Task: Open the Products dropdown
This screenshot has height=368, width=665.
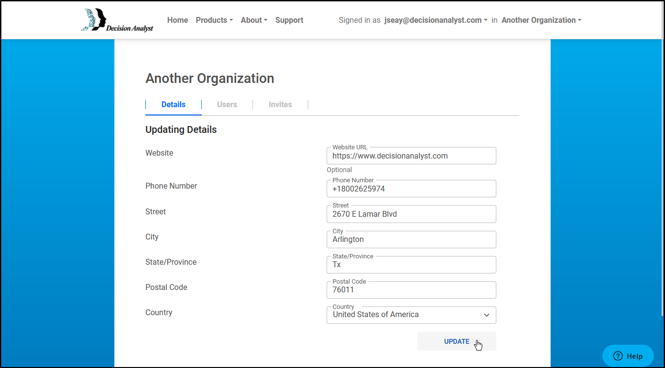Action: tap(214, 20)
